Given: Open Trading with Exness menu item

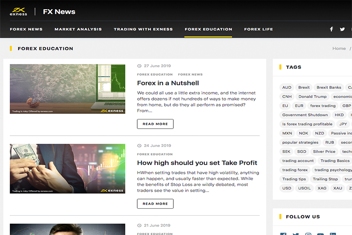Looking at the screenshot, I should coord(143,29).
